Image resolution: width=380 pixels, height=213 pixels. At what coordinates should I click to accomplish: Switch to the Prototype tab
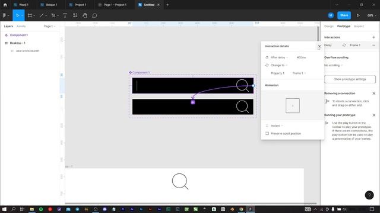point(343,26)
